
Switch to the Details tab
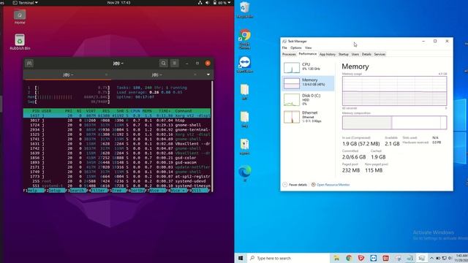[366, 54]
